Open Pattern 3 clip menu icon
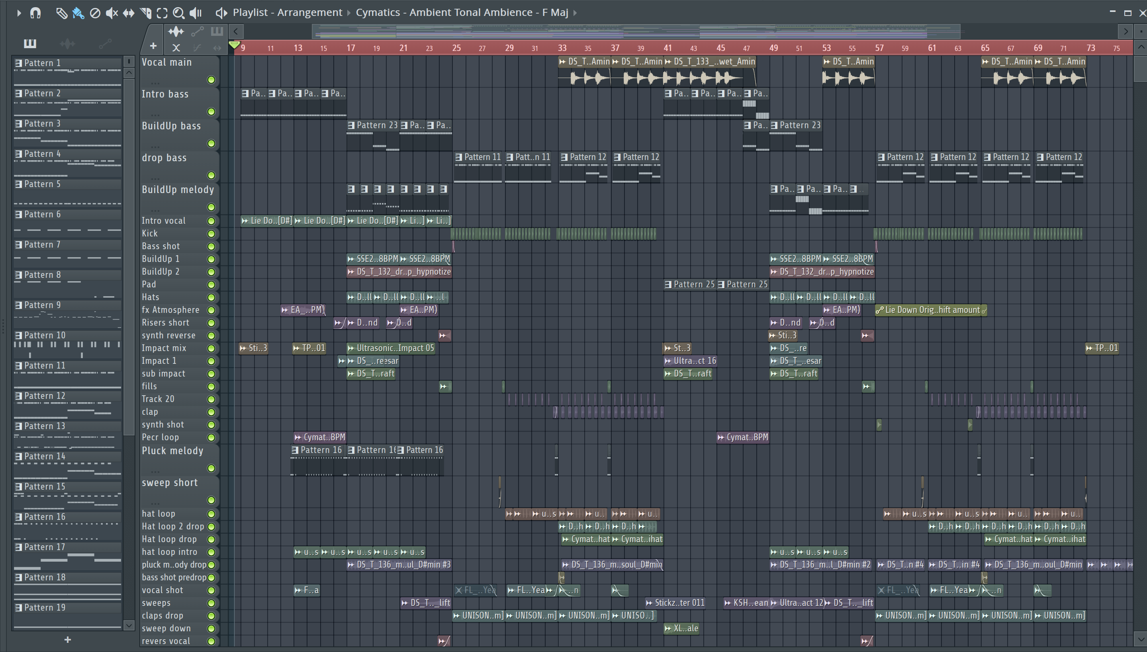 click(x=18, y=123)
